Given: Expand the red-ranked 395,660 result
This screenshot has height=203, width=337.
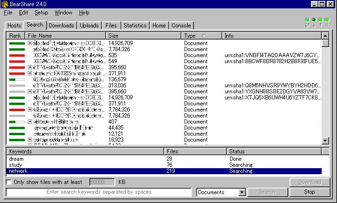Looking at the screenshot, I should pyautogui.click(x=30, y=67).
